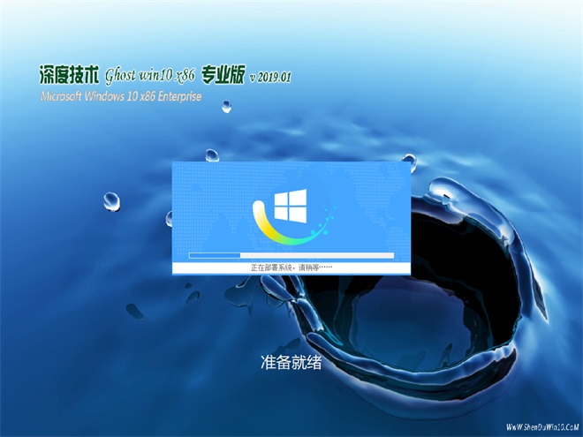Click the green 深度技术 title
Image resolution: width=583 pixels, height=437 pixels.
69,75
